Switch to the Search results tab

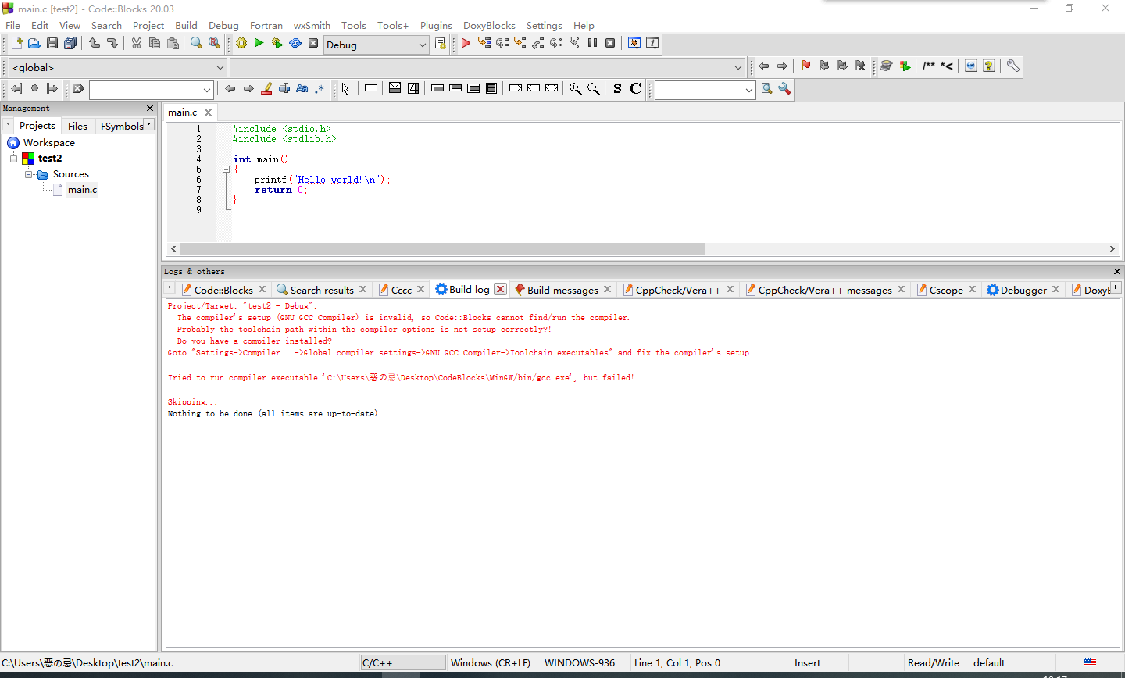point(322,290)
